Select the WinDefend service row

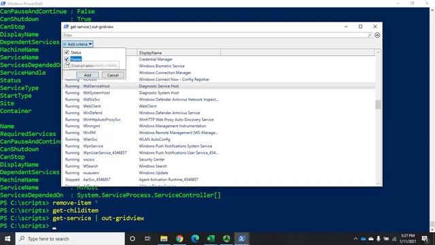pos(219,113)
